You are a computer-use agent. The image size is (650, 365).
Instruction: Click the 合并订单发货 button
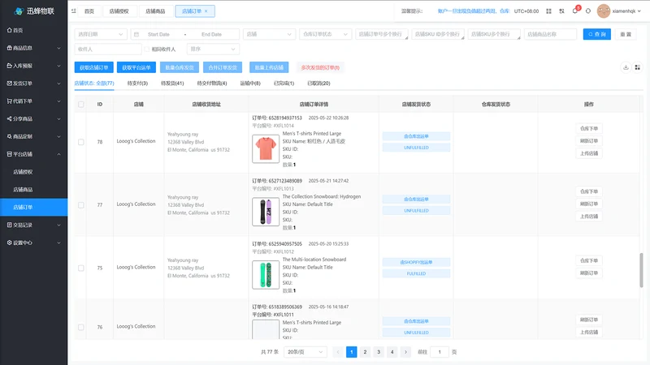point(223,67)
